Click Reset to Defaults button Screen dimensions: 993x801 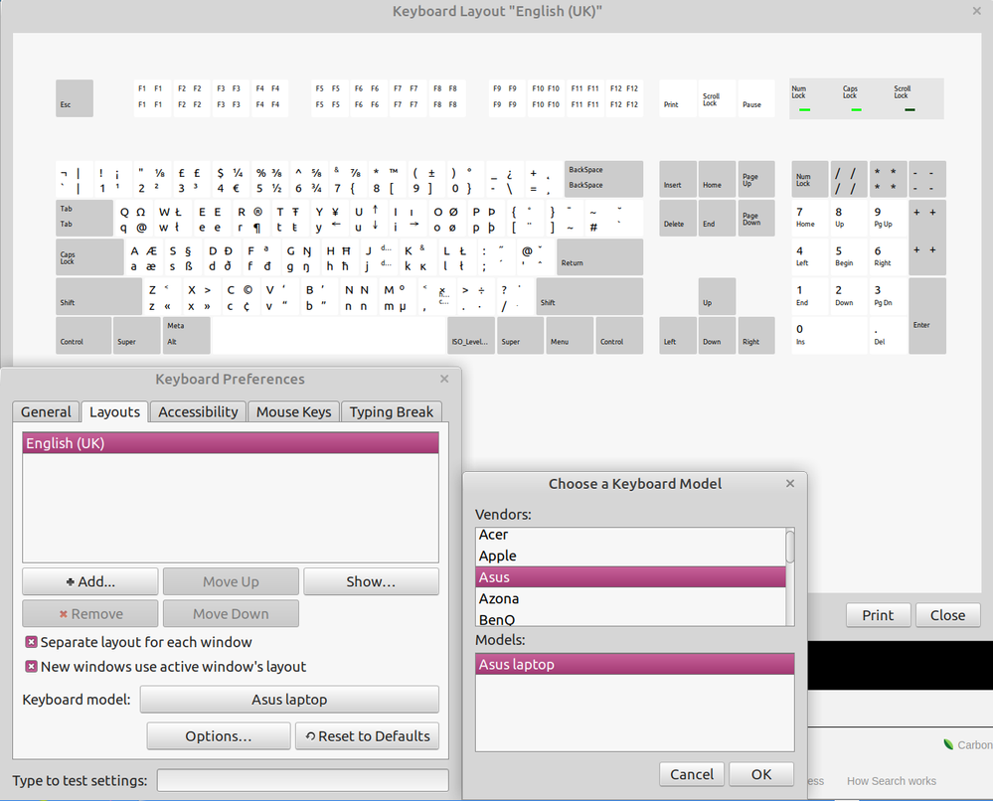tap(367, 736)
